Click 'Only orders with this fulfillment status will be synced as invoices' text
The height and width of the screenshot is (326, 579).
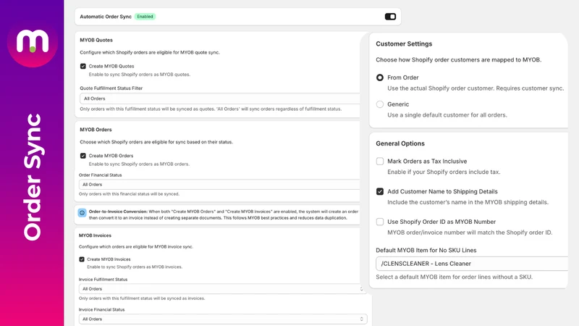point(142,298)
